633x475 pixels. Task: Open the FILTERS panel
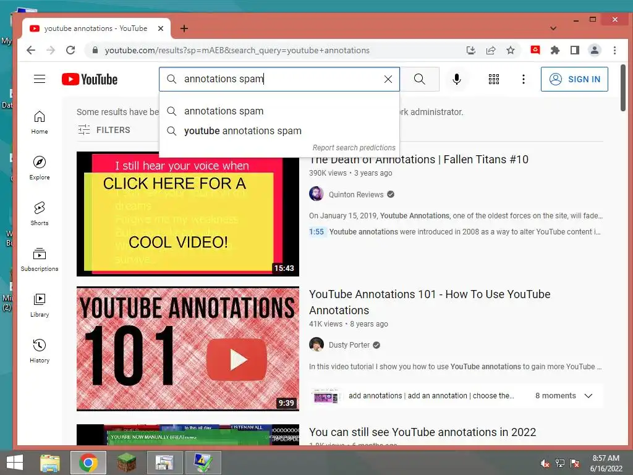coord(104,130)
